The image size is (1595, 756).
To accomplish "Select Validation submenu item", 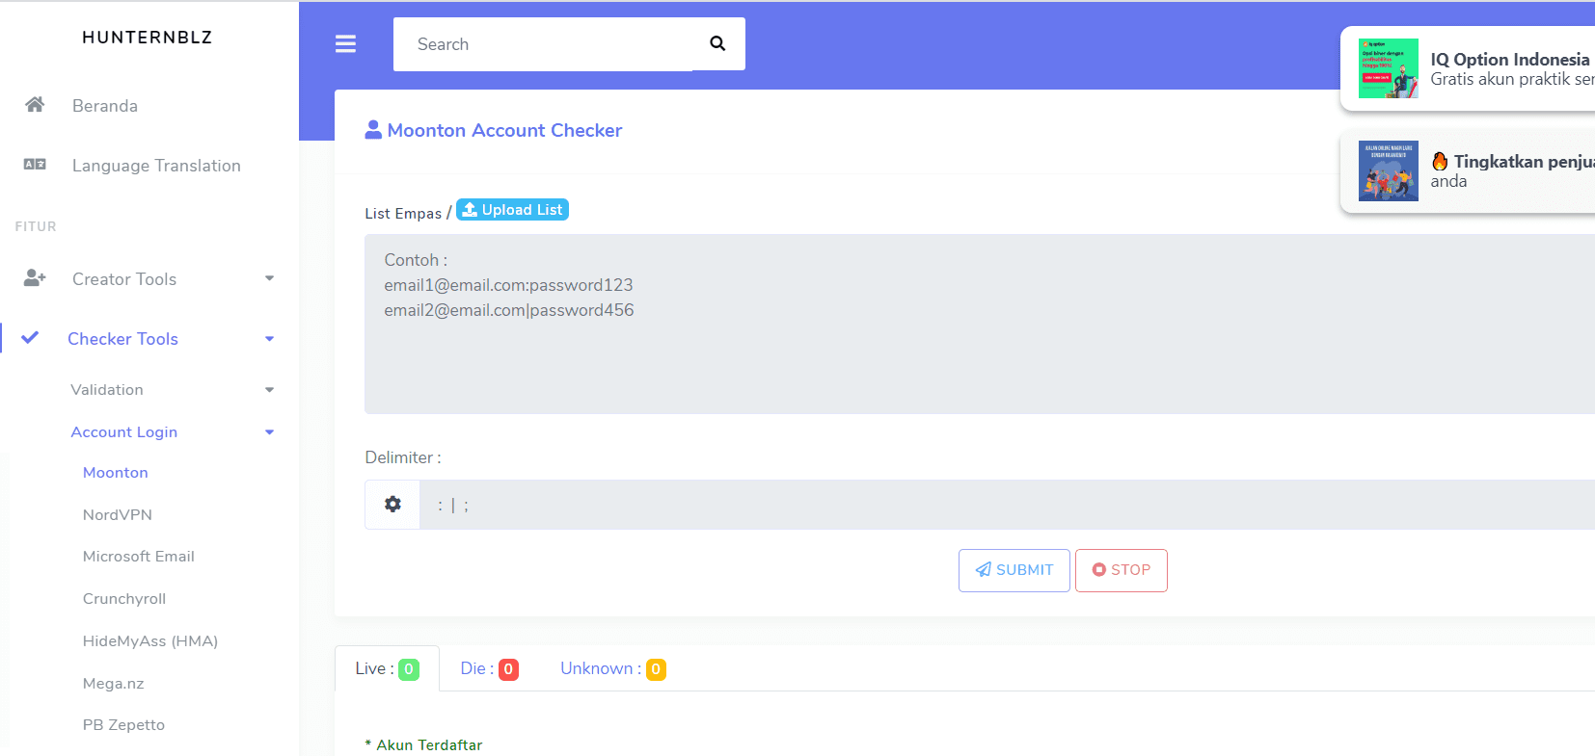I will point(107,390).
